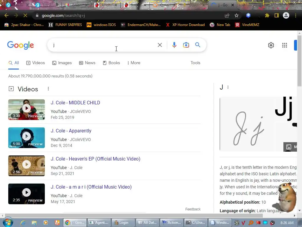
Task: Start voice search with microphone
Action: coord(174,45)
